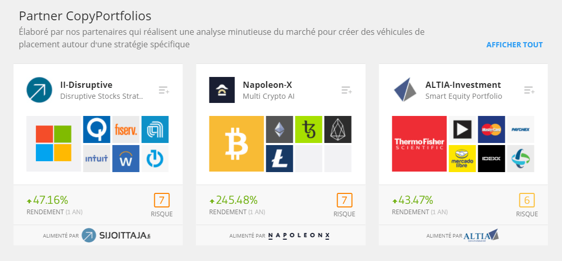
Task: Open the ALTIA-Investment portfolio title
Action: tap(463, 85)
